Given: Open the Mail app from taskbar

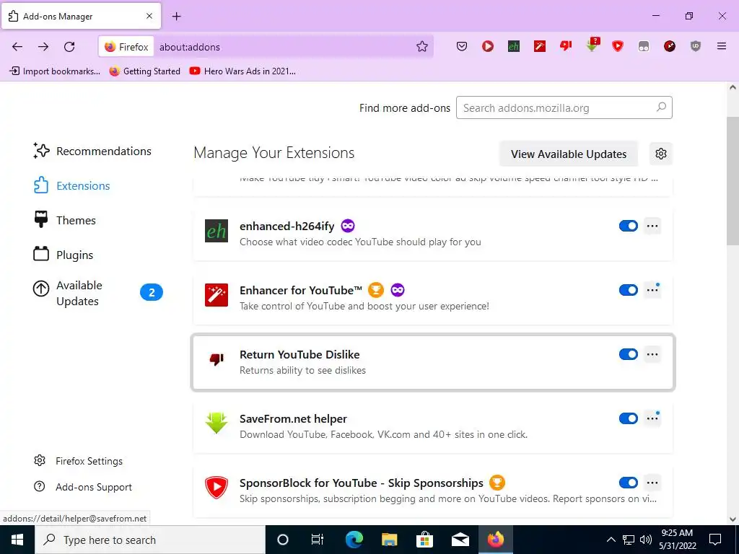Looking at the screenshot, I should [x=460, y=540].
